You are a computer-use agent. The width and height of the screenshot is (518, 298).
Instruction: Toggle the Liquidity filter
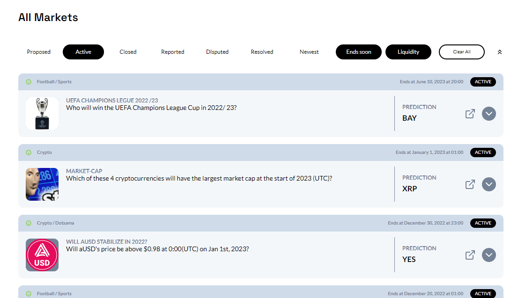click(x=408, y=52)
